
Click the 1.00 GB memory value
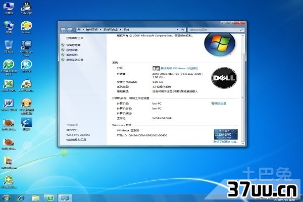point(158,82)
